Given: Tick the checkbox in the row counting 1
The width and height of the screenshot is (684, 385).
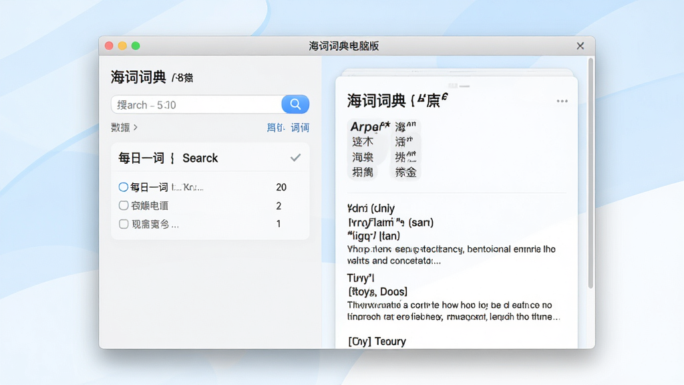Looking at the screenshot, I should point(124,224).
